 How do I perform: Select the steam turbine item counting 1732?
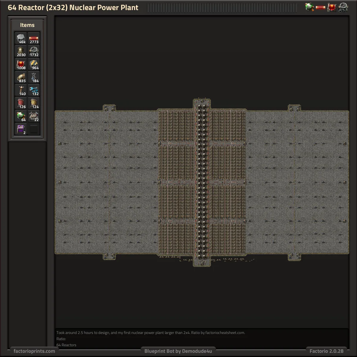pos(34,51)
